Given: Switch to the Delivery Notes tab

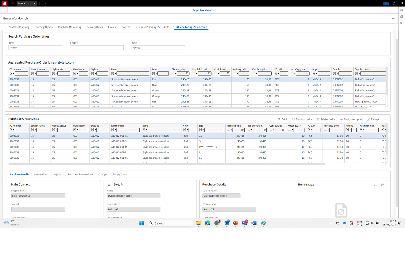Looking at the screenshot, I should pyautogui.click(x=94, y=27).
